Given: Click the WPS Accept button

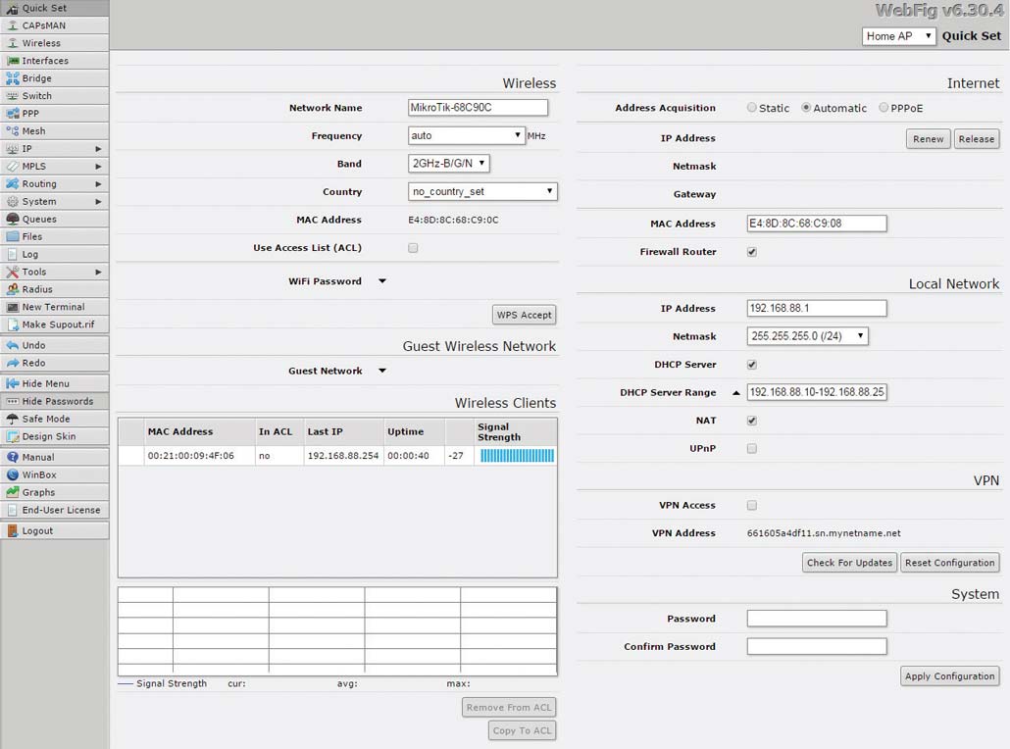Looking at the screenshot, I should click(525, 315).
